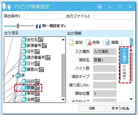
Task: Select the 金額 cube icon
Action: 24,99
